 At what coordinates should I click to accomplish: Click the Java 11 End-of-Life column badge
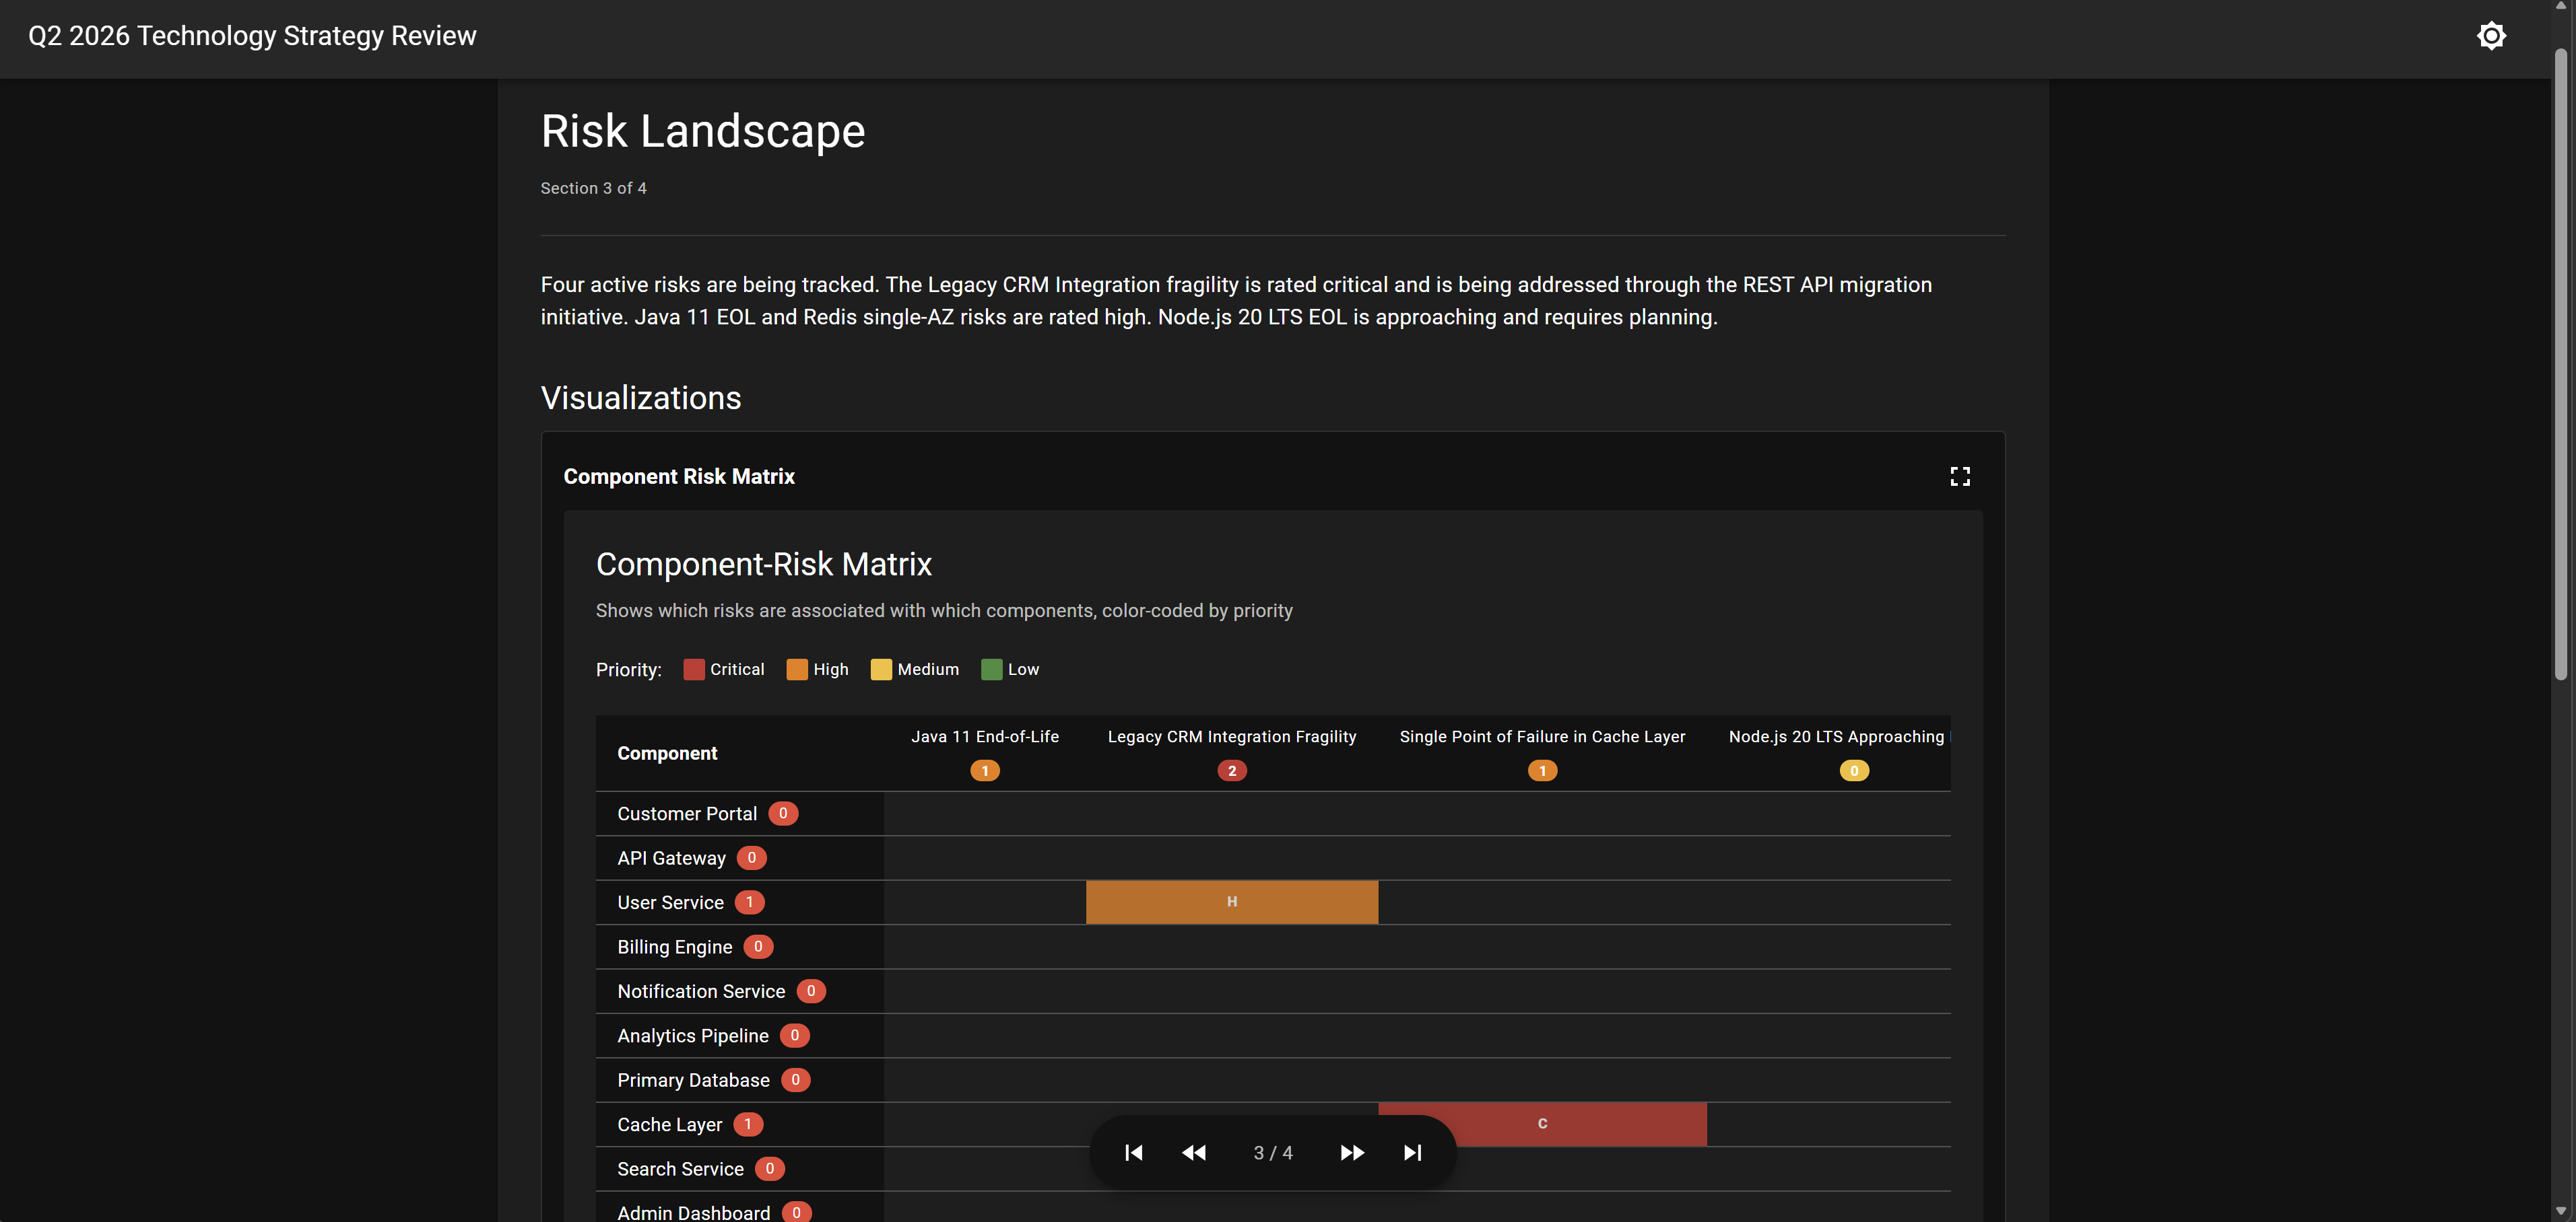(x=984, y=770)
